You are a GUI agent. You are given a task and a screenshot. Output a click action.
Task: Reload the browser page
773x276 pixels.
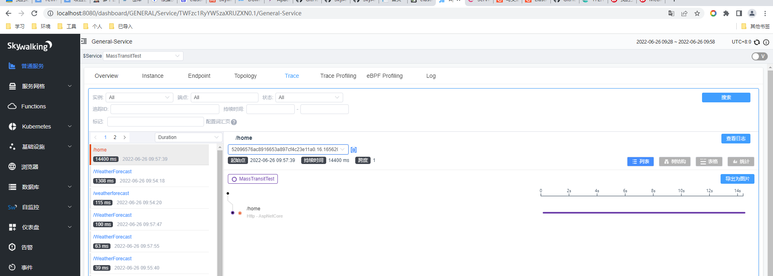pos(34,13)
